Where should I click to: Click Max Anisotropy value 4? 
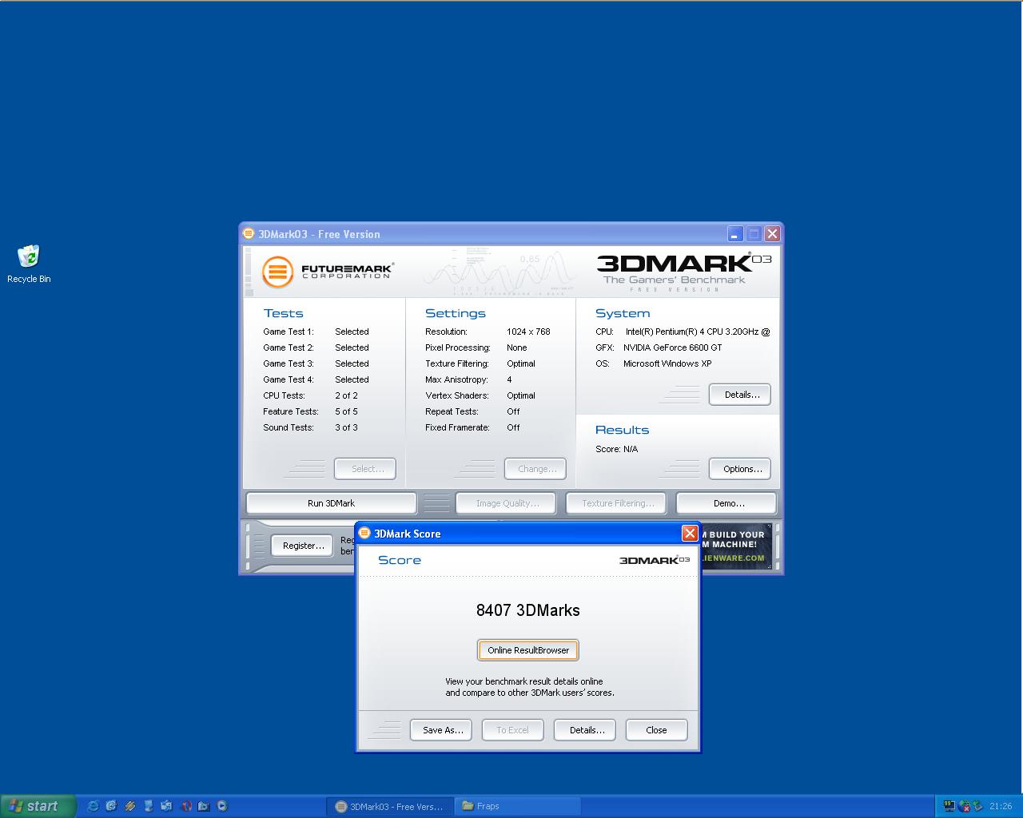pos(509,379)
